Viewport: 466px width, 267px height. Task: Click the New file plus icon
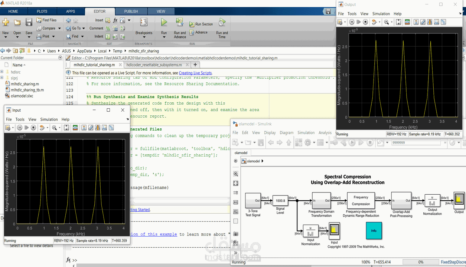6,23
